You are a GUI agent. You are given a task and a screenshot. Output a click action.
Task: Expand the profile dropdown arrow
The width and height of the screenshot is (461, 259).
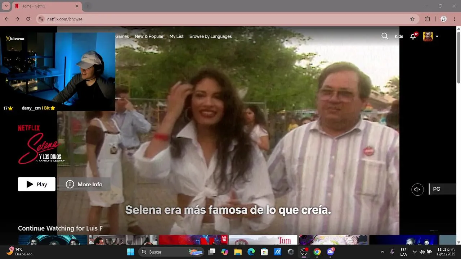[x=437, y=36]
